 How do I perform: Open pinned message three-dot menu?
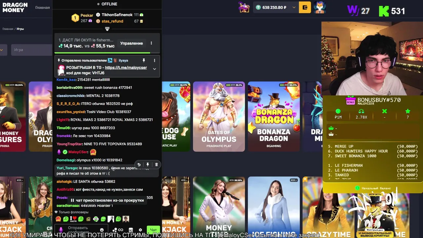point(154,60)
